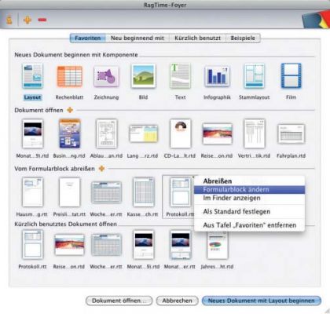Click plus next to Vom Formularblock abreißen

point(101,169)
